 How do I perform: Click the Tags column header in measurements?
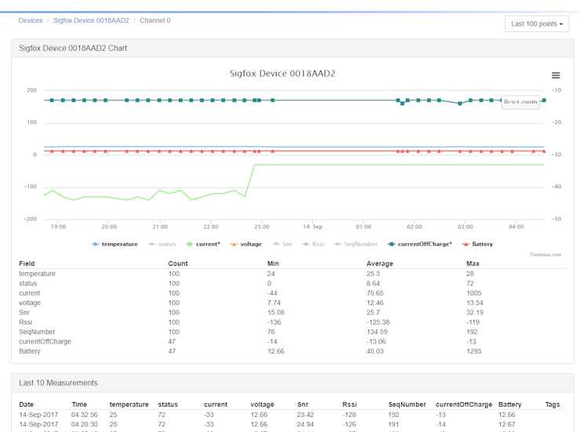[553, 405]
